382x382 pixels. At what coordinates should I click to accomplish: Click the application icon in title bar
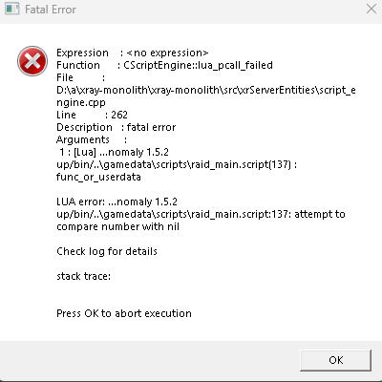coord(12,9)
